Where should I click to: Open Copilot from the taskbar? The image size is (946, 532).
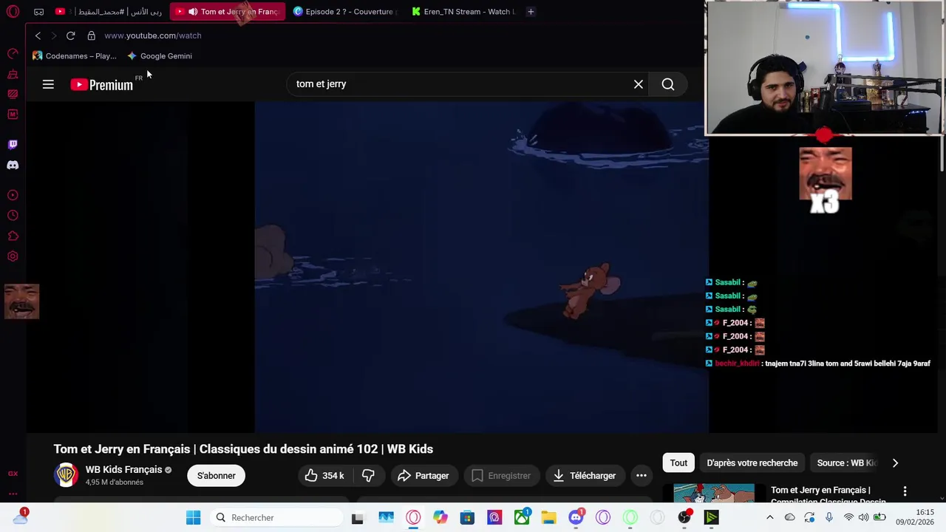(x=440, y=518)
